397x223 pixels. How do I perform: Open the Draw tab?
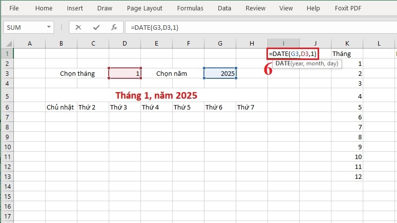tap(105, 8)
